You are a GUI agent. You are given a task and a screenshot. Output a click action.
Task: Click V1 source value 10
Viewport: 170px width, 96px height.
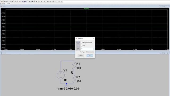[65, 80]
